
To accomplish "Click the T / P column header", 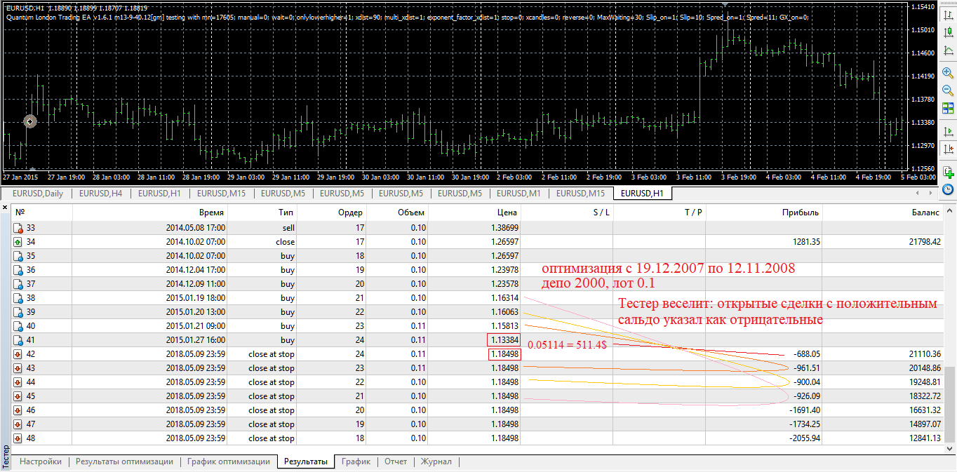I will tap(660, 212).
